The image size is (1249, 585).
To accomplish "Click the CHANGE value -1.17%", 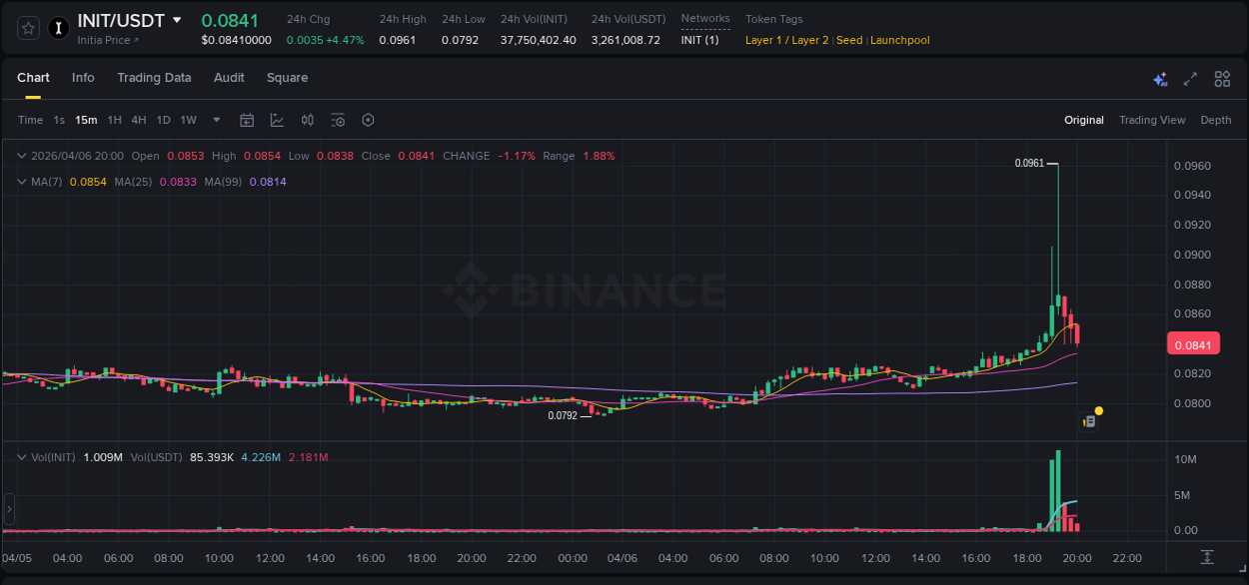I will (517, 156).
